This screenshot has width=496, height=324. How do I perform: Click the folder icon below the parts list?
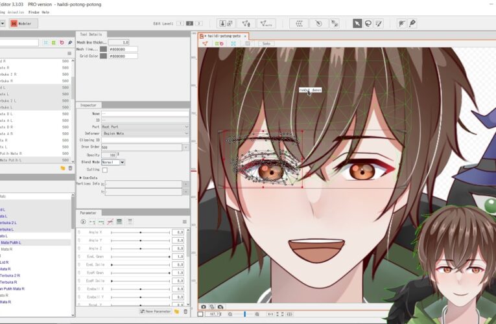coord(63,168)
